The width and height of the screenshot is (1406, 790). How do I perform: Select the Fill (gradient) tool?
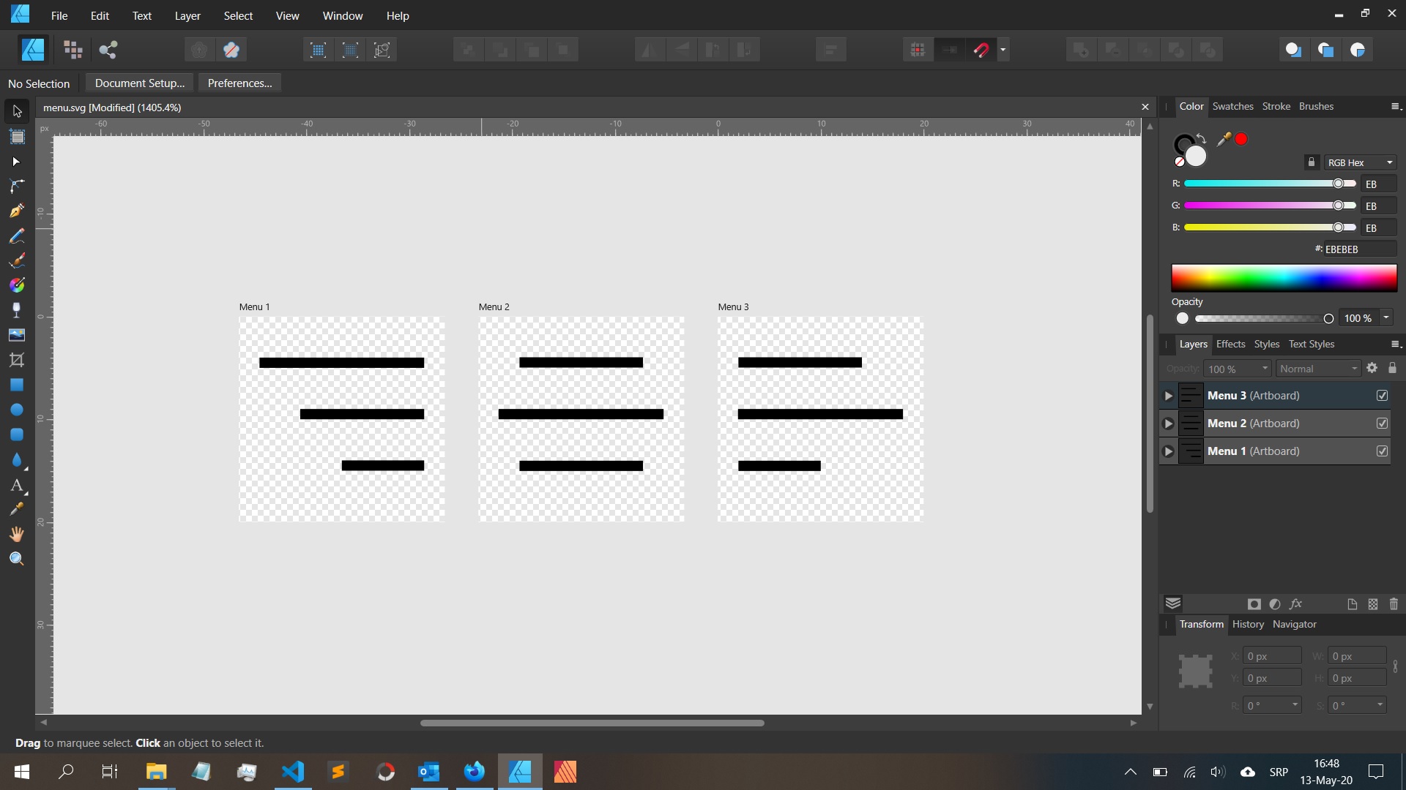pos(17,285)
